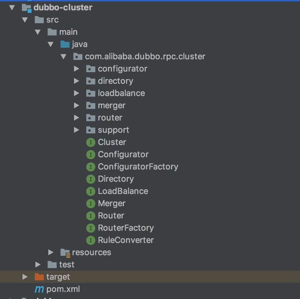Select the ConfiguratorFactory interface
This screenshot has width=300, height=299.
[138, 167]
